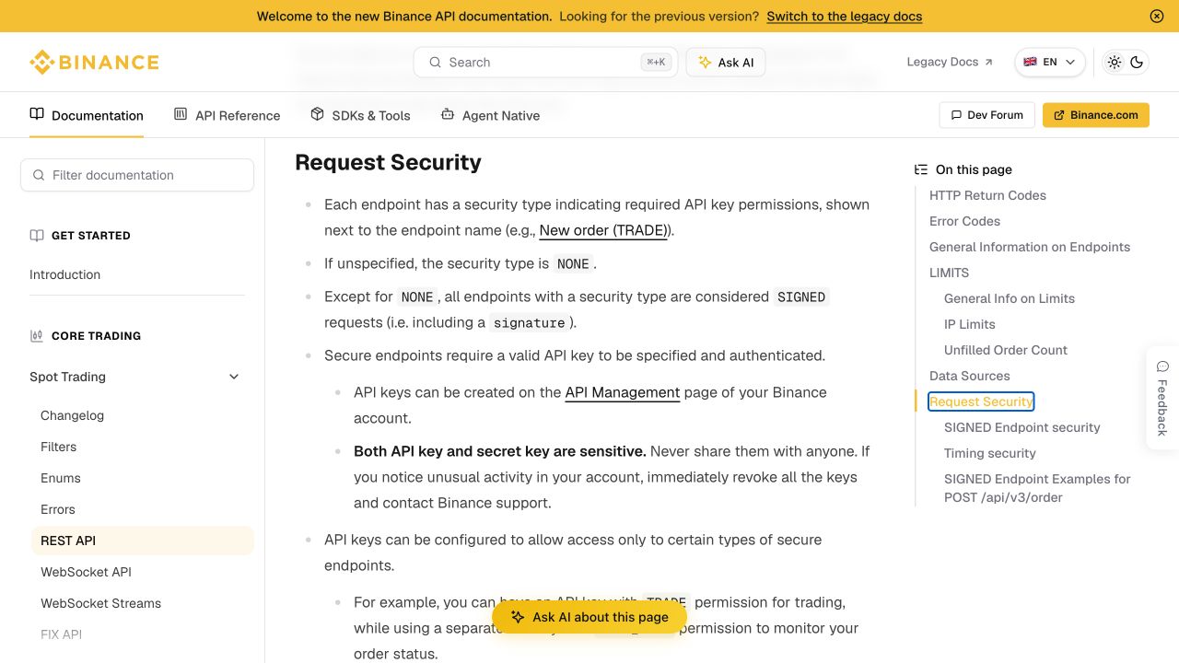The image size is (1179, 663).
Task: Select the REST API sidebar item
Action: [142, 541]
